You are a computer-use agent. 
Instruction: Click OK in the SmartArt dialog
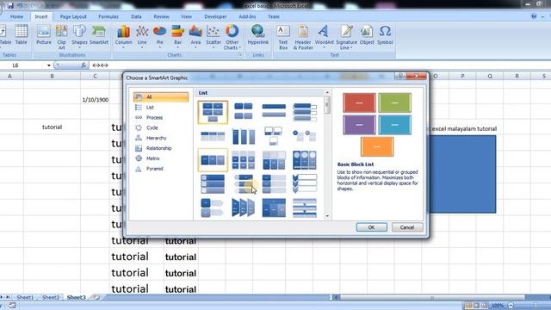(371, 227)
